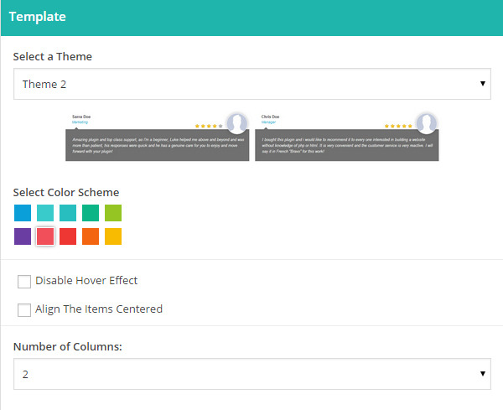Screen dimensions: 503x410
Task: Click Sarra Doe's testimonial preview text
Action: point(157,145)
